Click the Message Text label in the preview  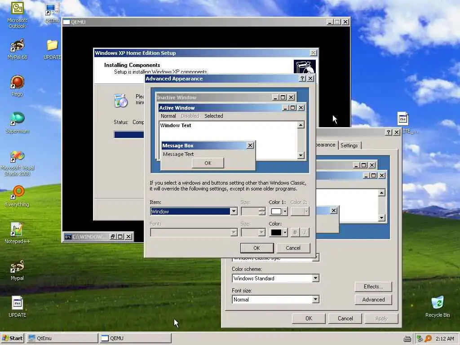[x=178, y=154]
